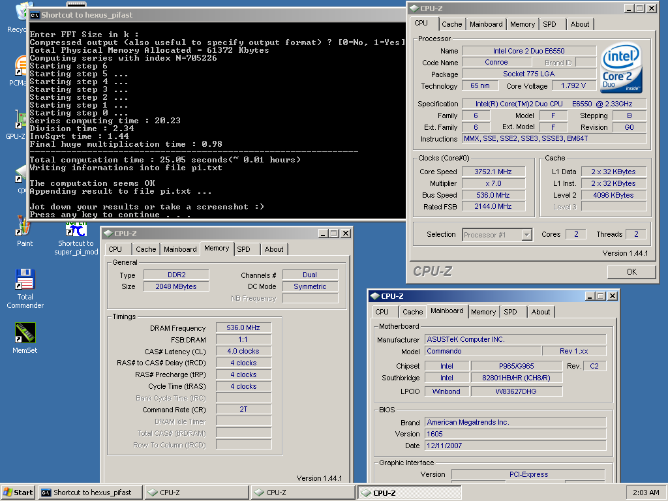
Task: Activate third pressed CPU-Z taskbar button
Action: (409, 493)
